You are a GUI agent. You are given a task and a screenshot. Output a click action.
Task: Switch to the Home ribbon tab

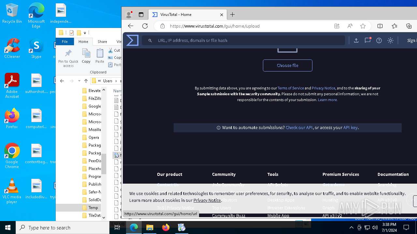pyautogui.click(x=83, y=42)
